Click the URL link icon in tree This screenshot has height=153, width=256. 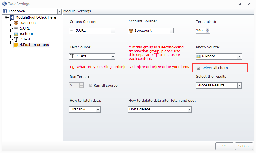point(16,28)
